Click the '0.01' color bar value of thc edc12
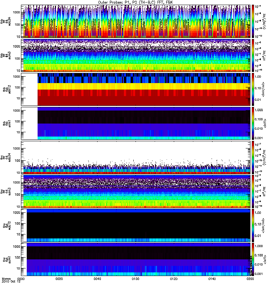271x289 pixels. pyautogui.click(x=258, y=236)
